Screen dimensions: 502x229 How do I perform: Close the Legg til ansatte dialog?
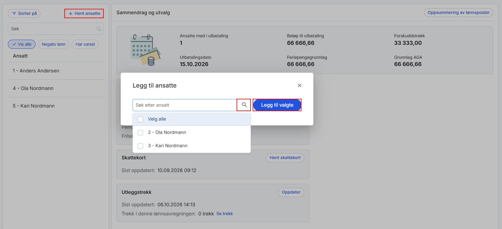(x=299, y=85)
